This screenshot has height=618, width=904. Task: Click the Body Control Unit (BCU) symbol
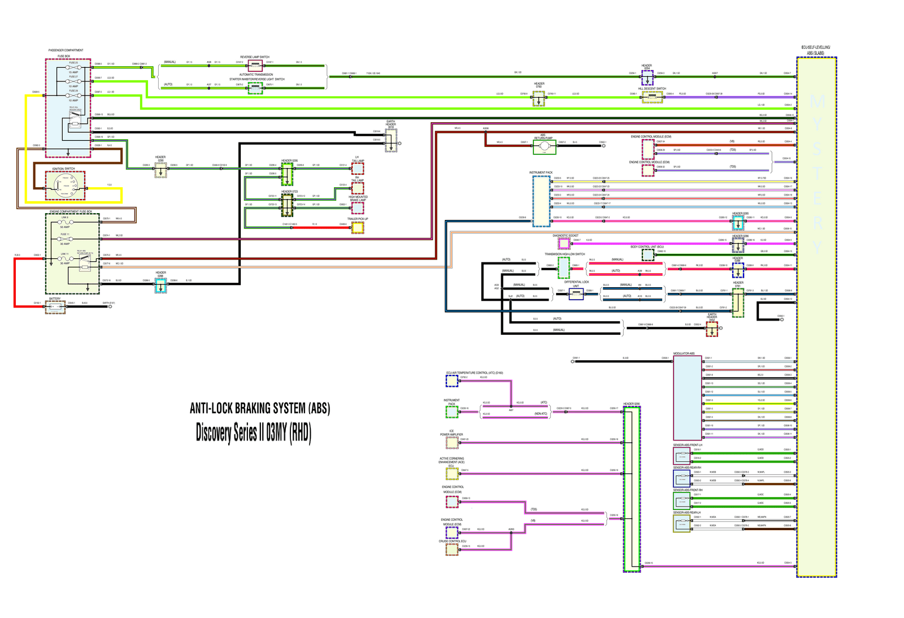point(648,254)
